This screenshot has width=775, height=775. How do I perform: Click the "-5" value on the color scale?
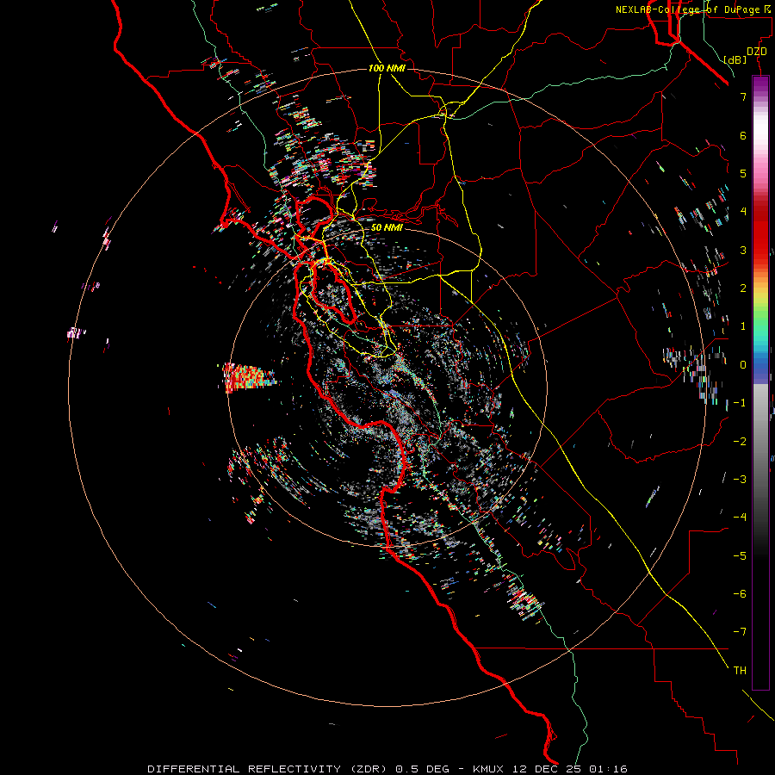(x=740, y=556)
